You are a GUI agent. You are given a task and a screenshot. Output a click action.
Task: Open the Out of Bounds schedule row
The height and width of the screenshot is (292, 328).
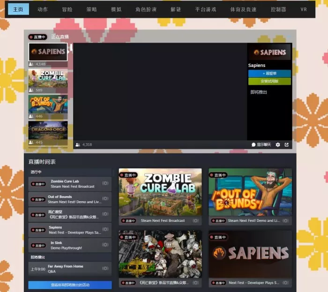[x=70, y=199]
